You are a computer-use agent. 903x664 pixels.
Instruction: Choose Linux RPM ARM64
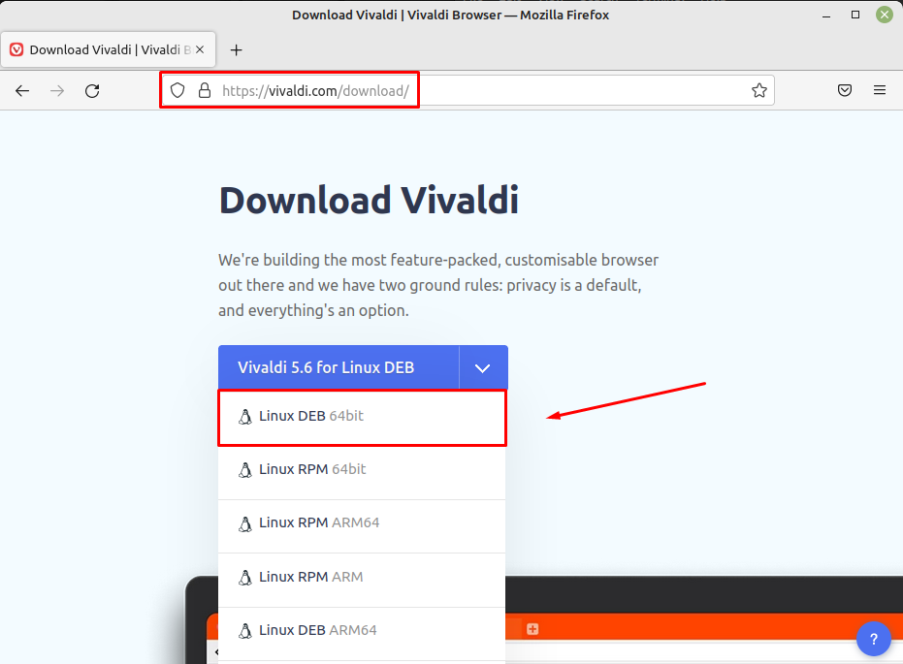tap(362, 524)
